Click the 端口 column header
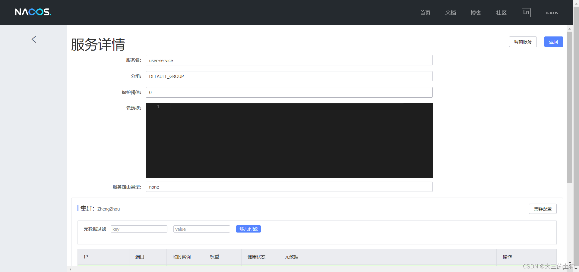 (x=148, y=257)
